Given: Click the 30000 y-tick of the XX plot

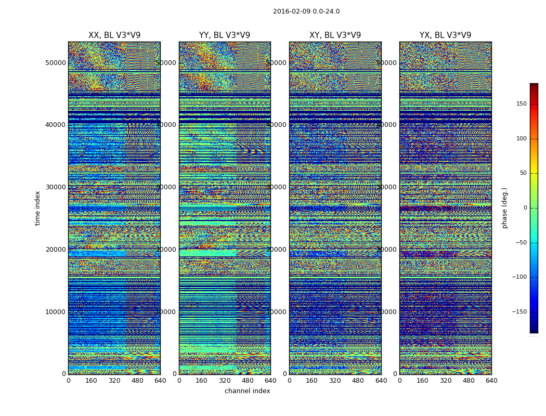Looking at the screenshot, I should point(56,187).
